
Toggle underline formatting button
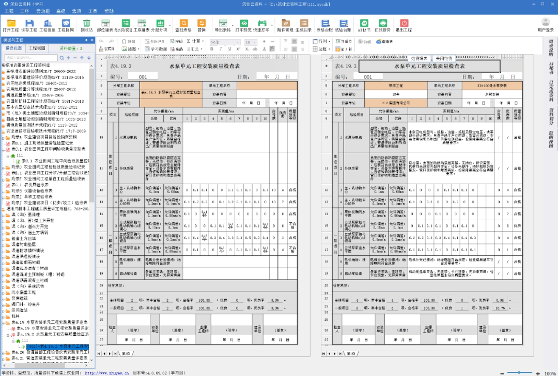coord(229,49)
